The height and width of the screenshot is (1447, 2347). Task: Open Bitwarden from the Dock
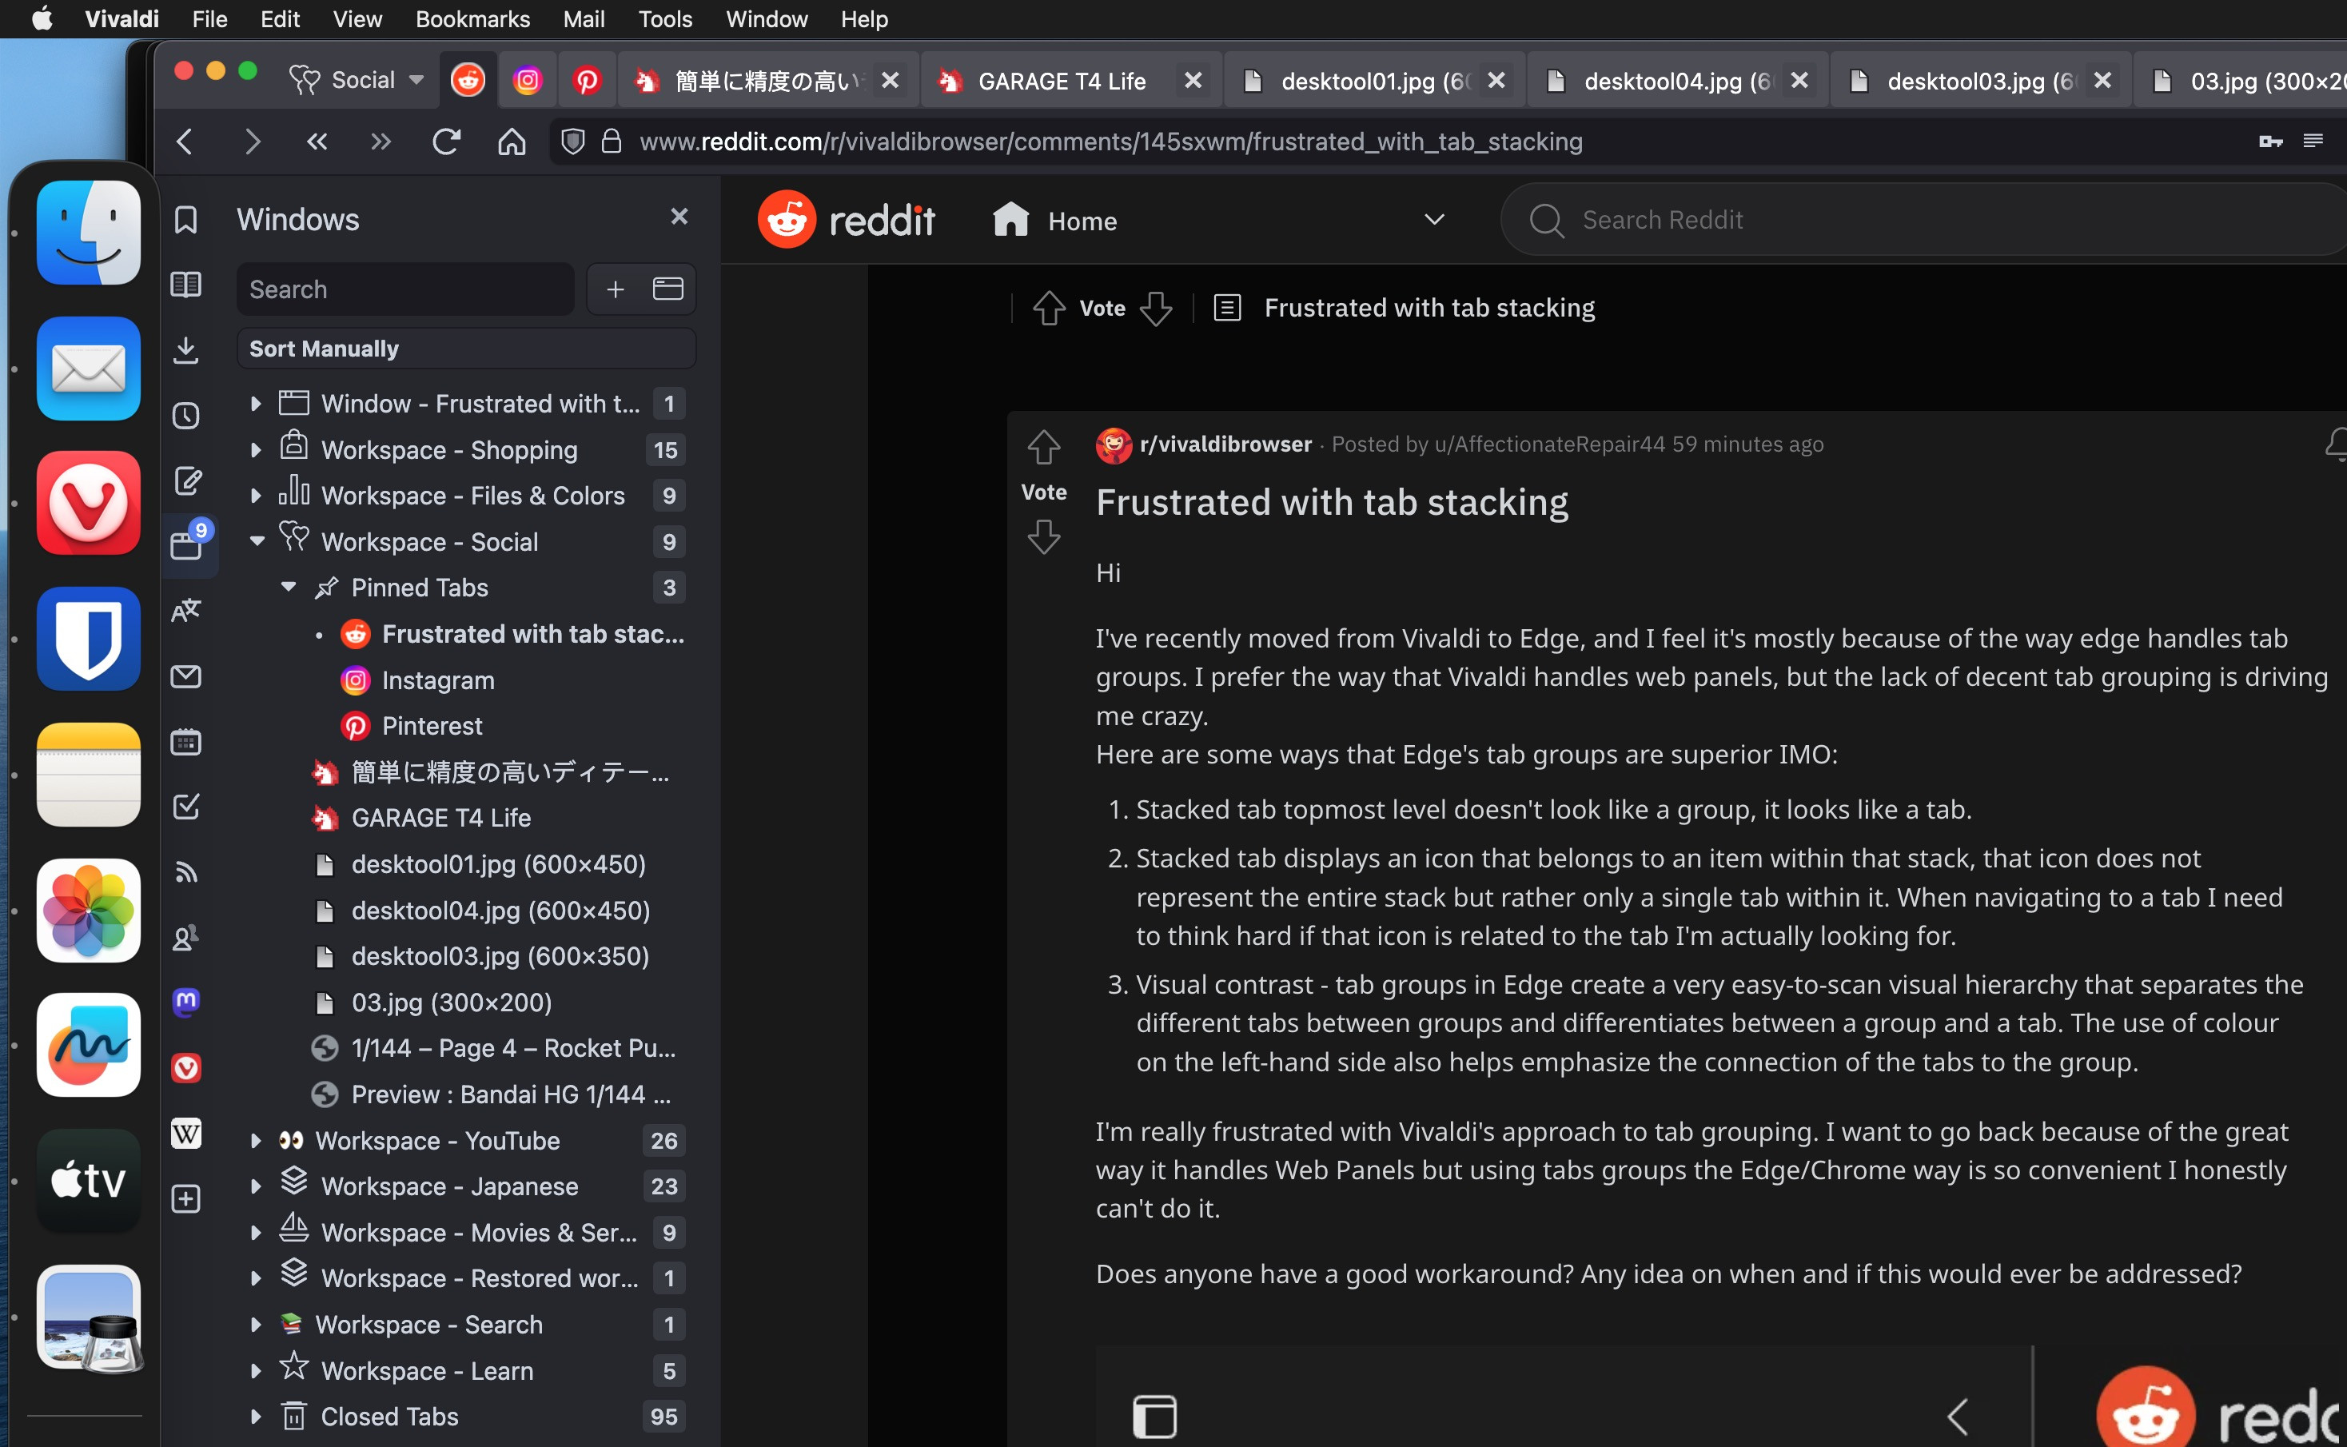pyautogui.click(x=88, y=638)
